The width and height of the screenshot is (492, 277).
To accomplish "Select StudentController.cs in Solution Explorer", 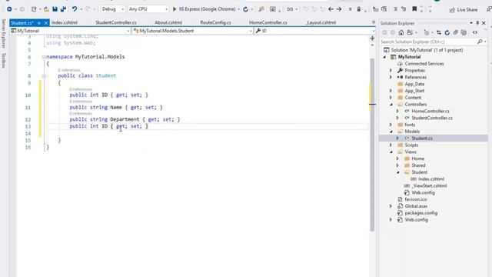I will click(432, 118).
